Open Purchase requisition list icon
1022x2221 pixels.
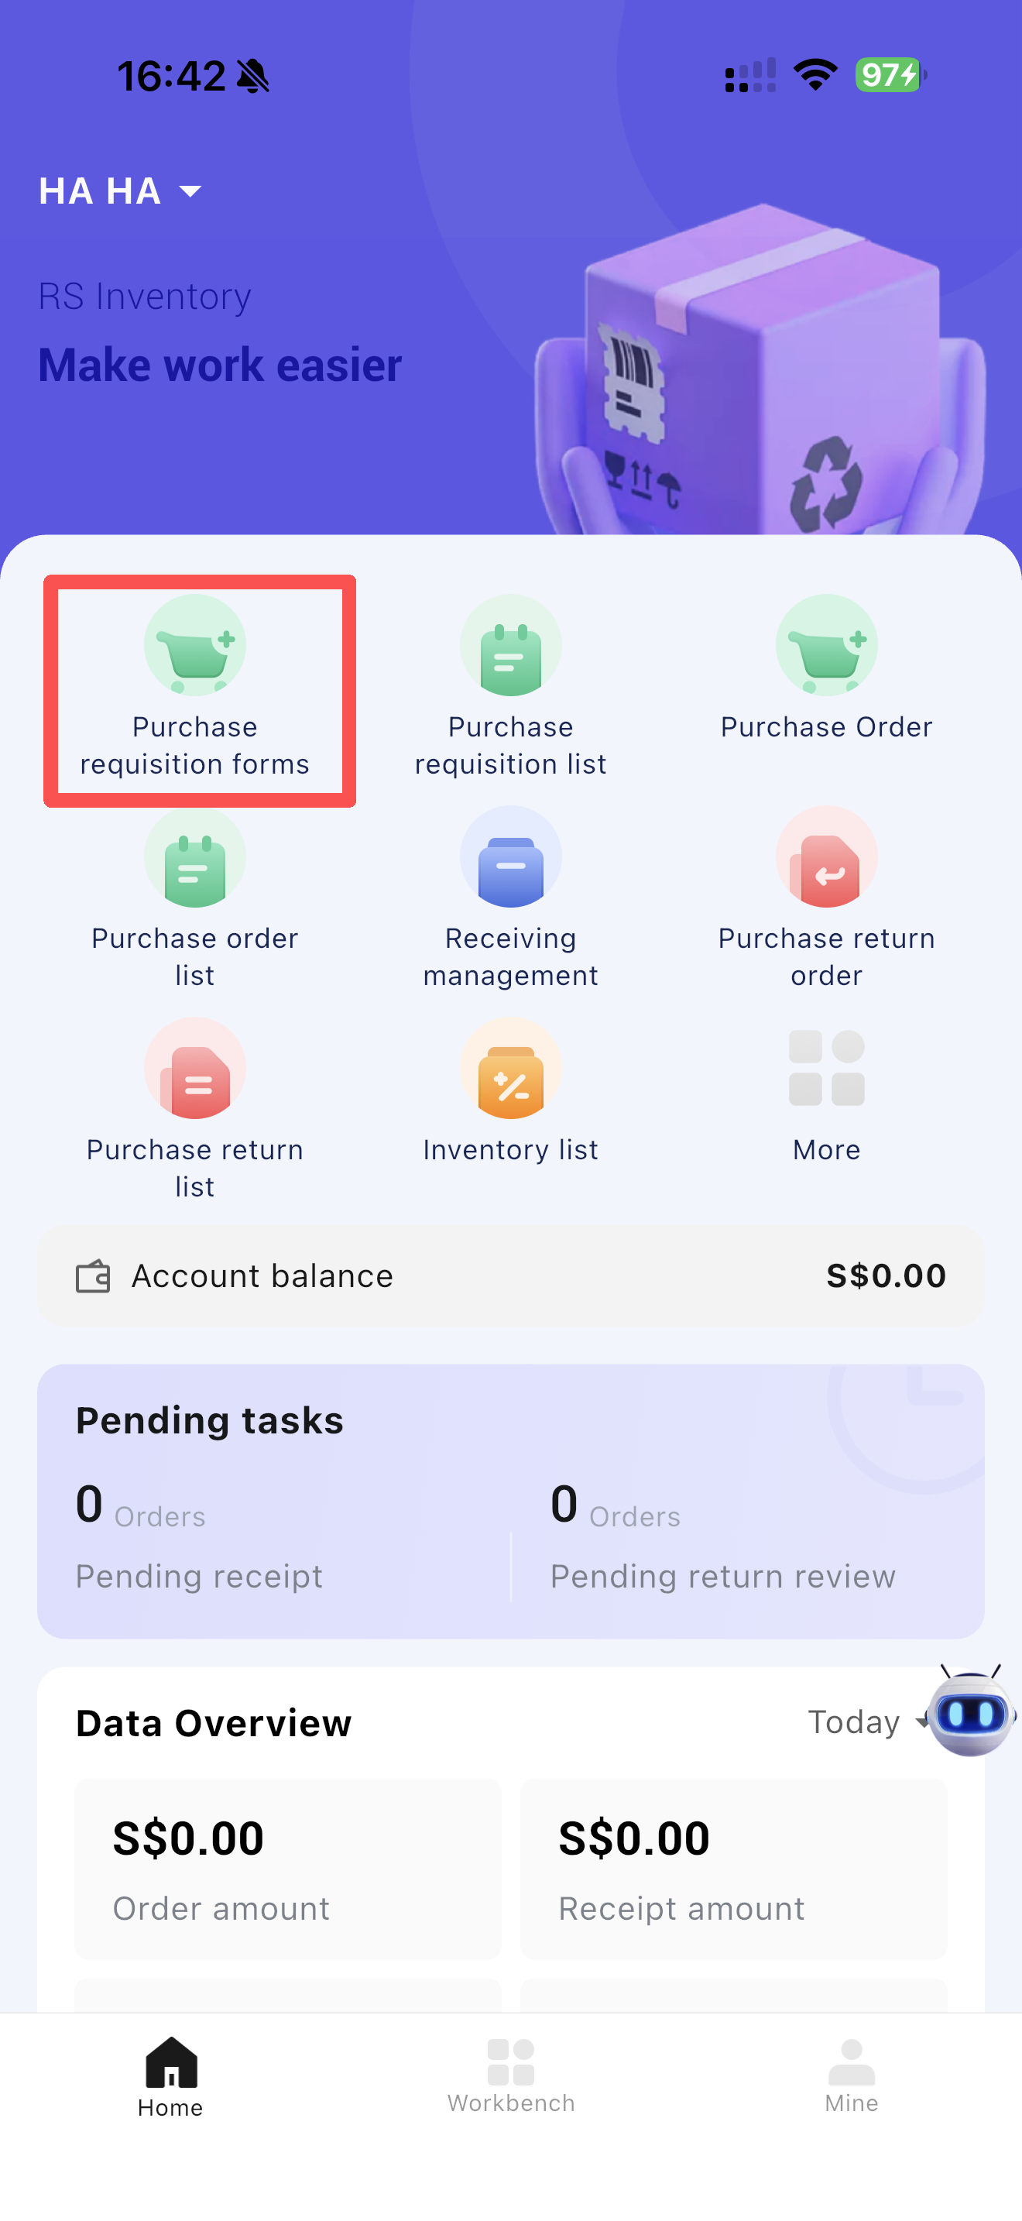(x=510, y=646)
